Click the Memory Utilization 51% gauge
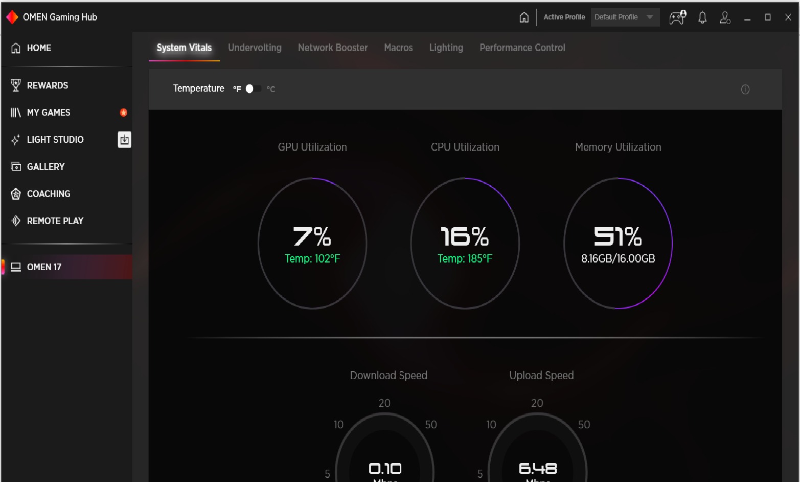This screenshot has width=800, height=482. [x=618, y=244]
